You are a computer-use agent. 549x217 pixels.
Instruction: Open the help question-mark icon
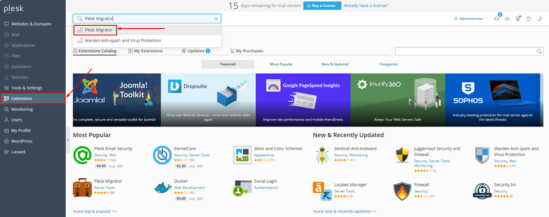pyautogui.click(x=529, y=19)
